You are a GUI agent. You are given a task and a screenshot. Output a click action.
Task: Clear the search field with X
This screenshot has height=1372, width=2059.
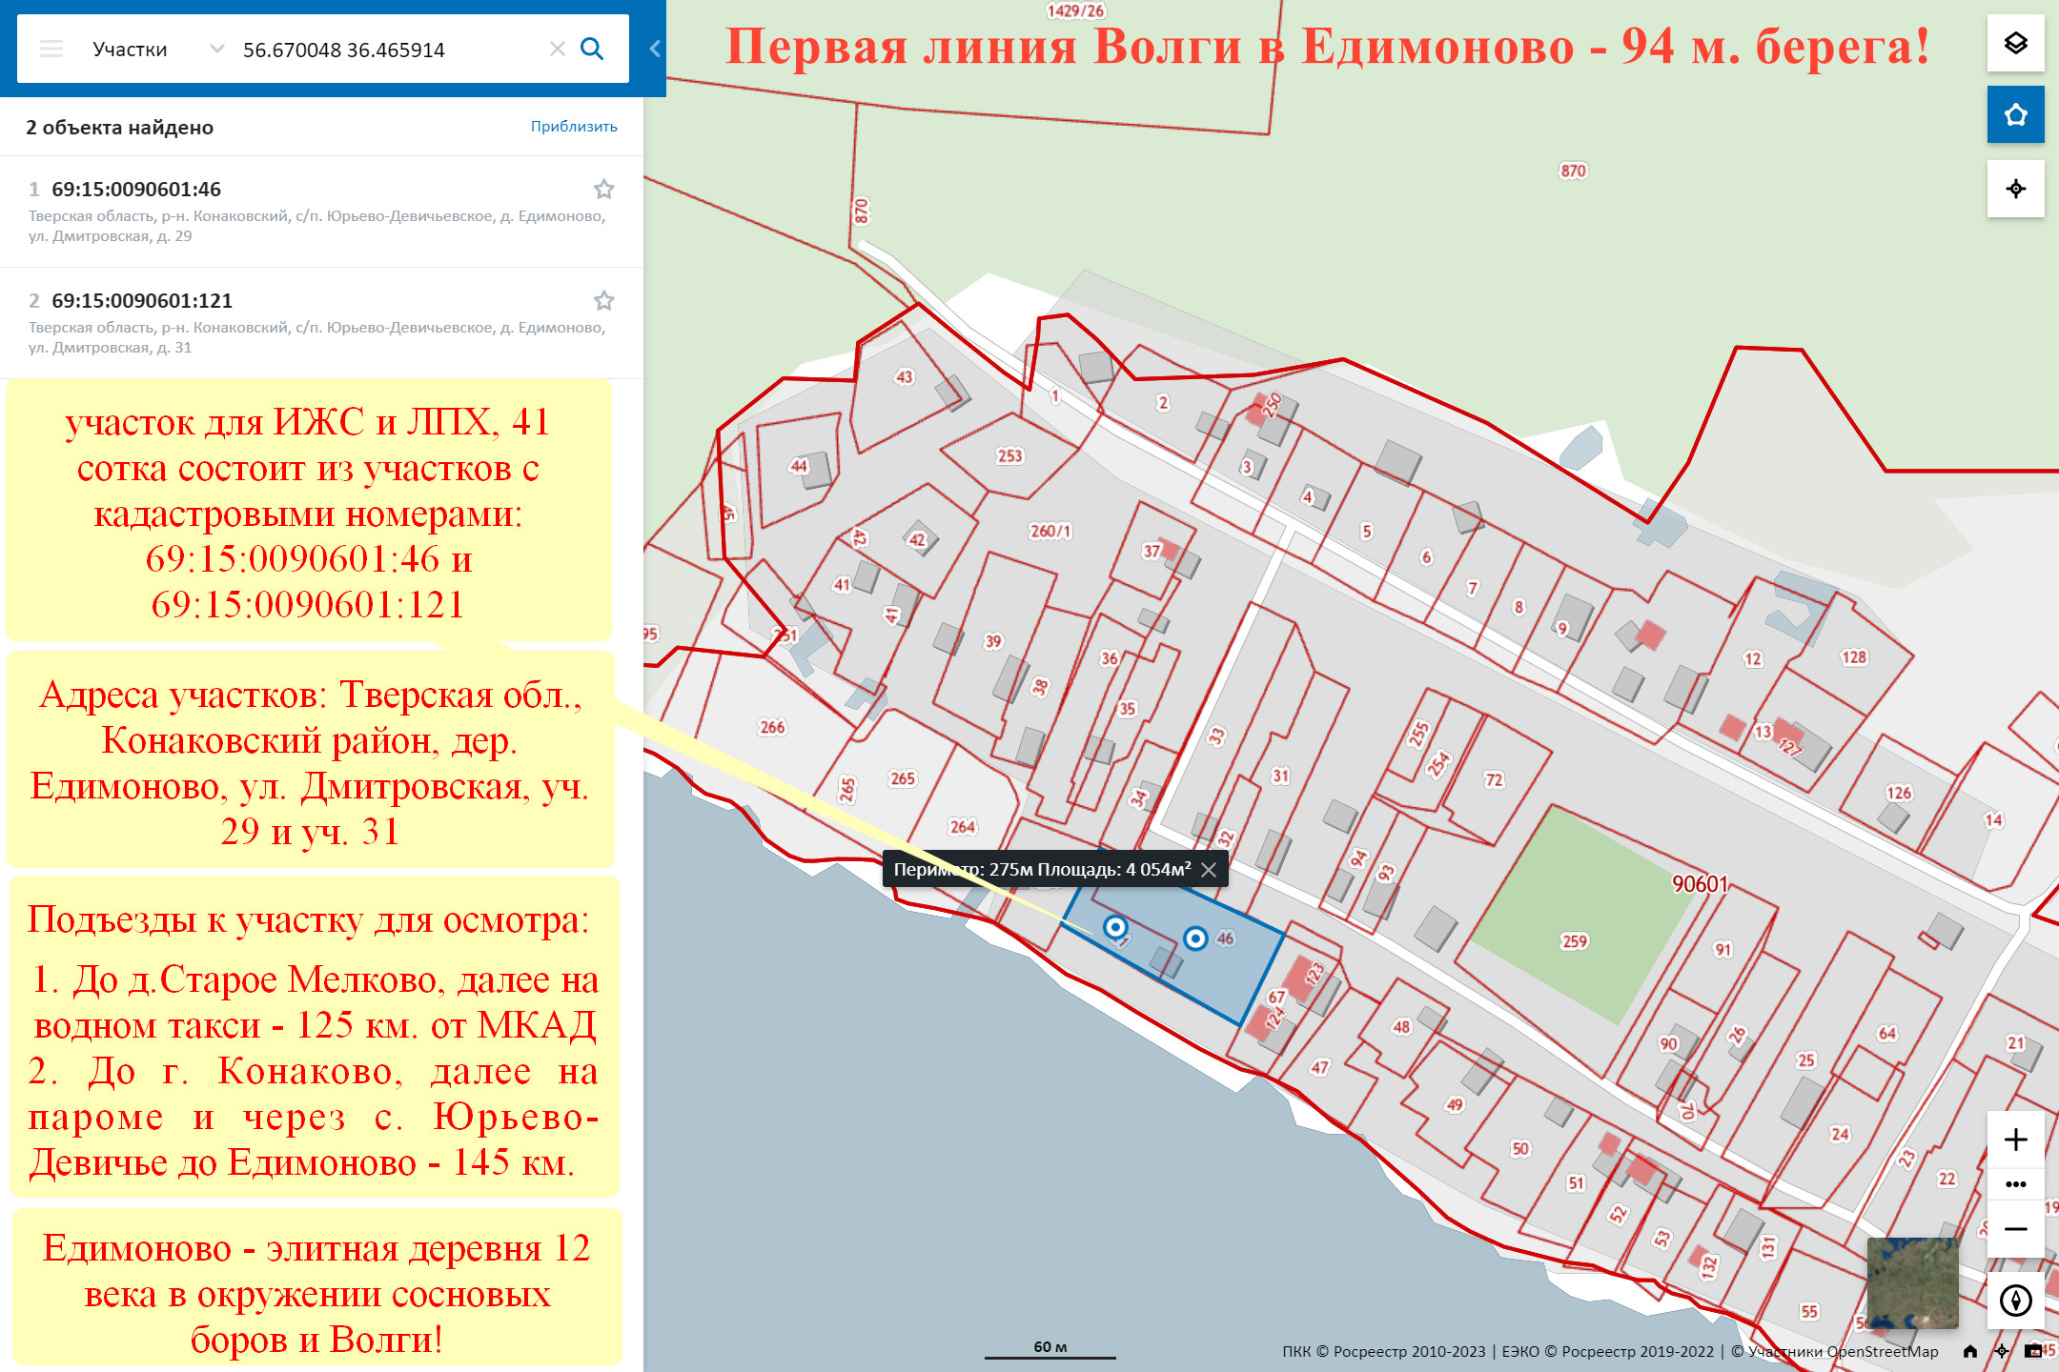click(558, 49)
